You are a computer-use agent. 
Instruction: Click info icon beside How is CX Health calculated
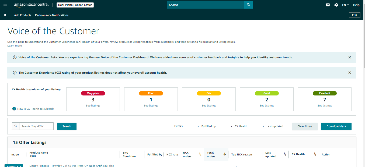[x=14, y=109]
